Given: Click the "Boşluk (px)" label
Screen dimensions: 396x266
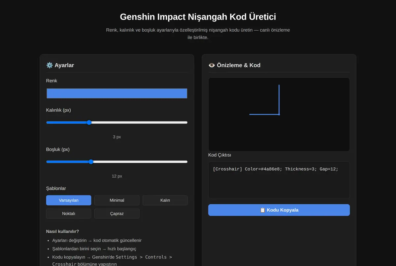Looking at the screenshot, I should [58, 150].
